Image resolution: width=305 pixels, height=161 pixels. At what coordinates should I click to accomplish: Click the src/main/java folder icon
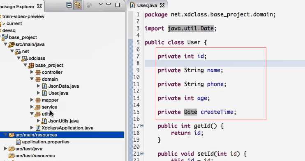(12, 44)
